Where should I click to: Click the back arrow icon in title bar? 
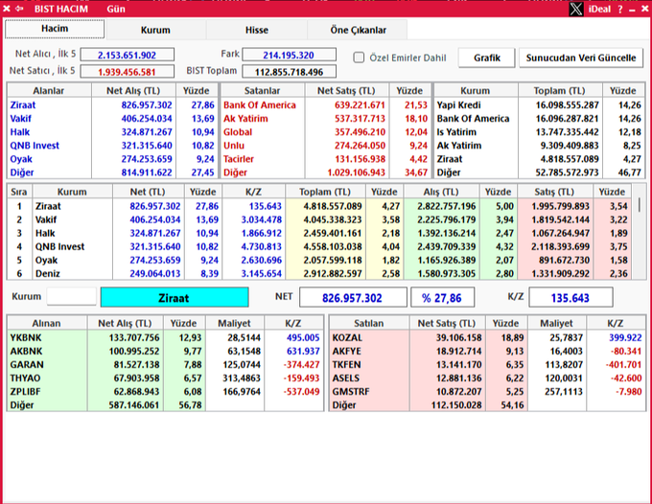point(19,9)
